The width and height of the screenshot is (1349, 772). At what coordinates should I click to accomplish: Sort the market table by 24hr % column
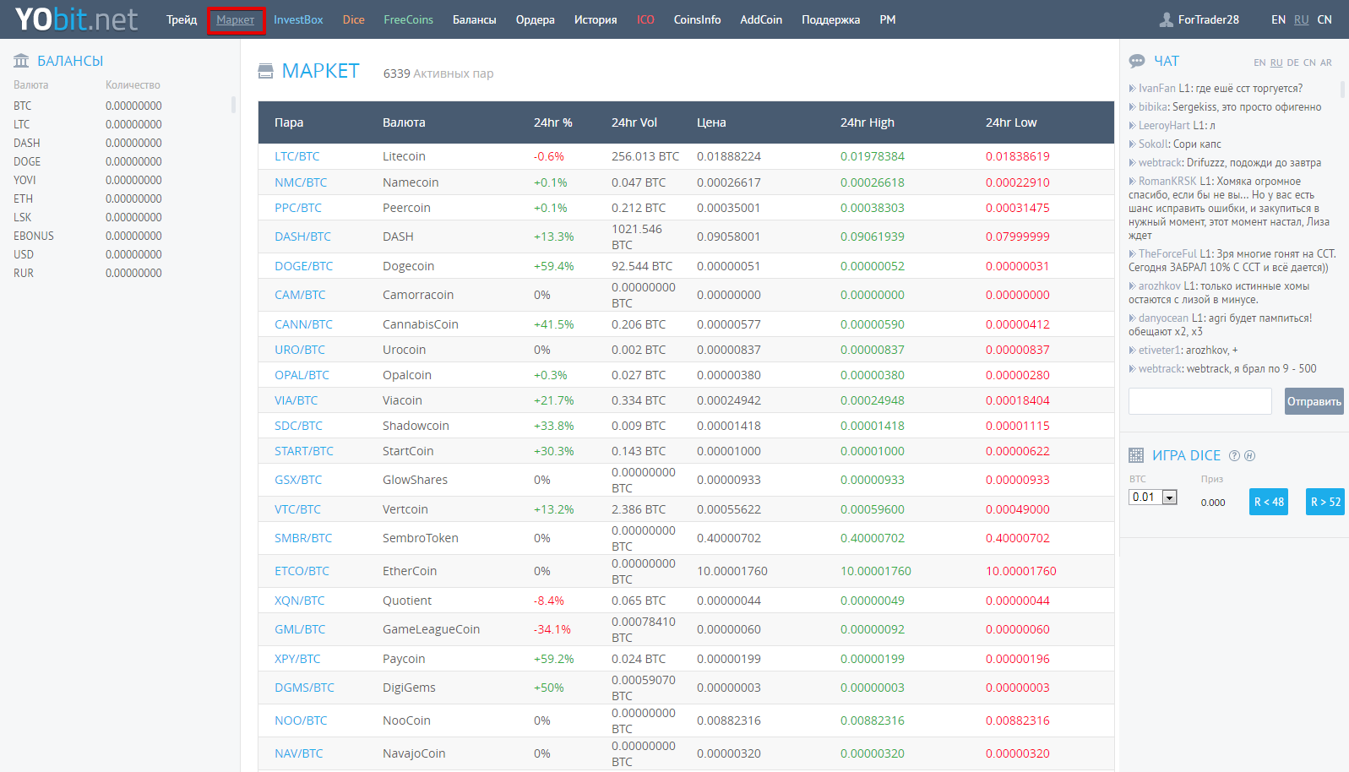click(553, 122)
